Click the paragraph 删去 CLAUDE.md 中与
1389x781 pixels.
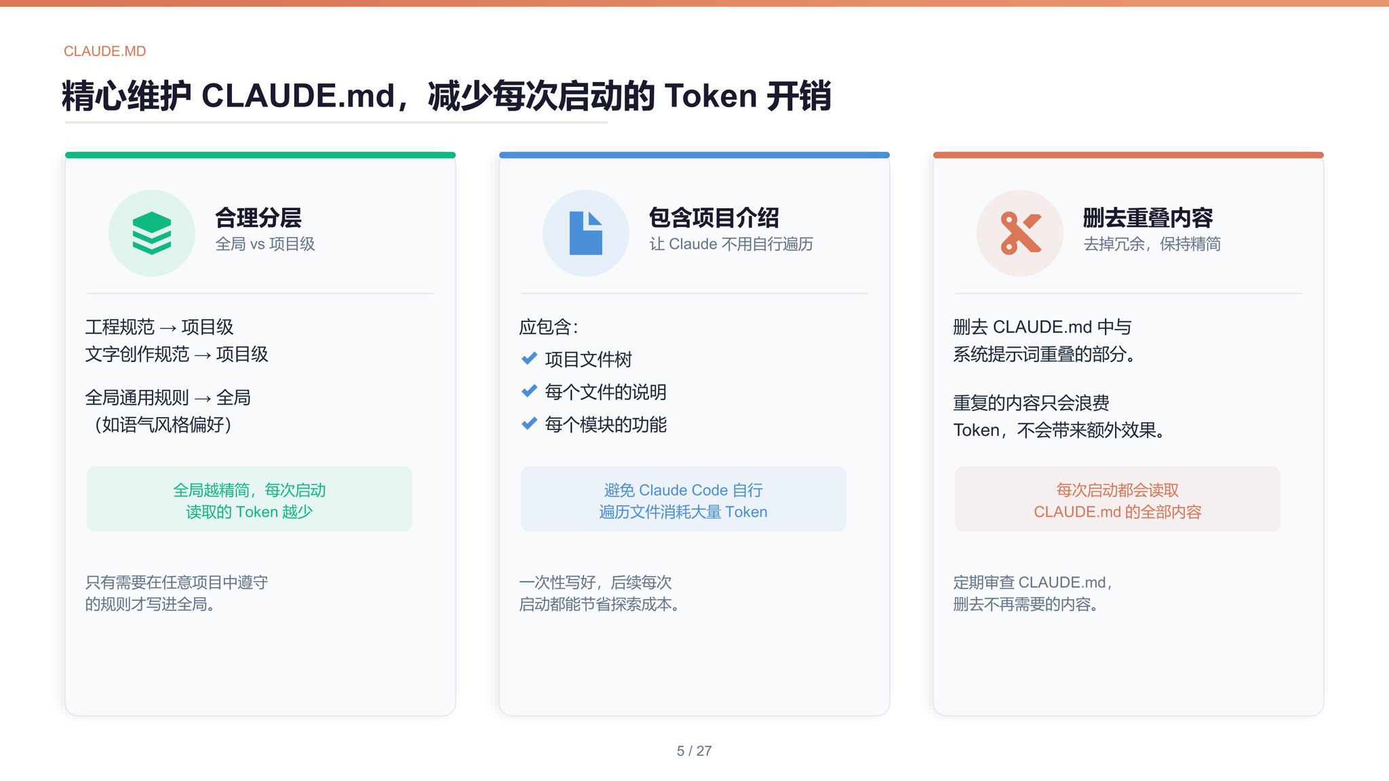tap(1045, 340)
